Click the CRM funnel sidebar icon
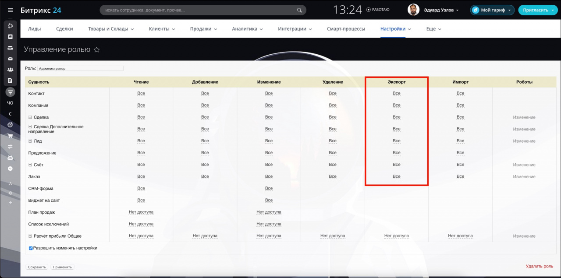 tap(10, 92)
